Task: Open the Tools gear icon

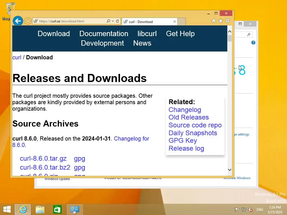Action: point(228,21)
